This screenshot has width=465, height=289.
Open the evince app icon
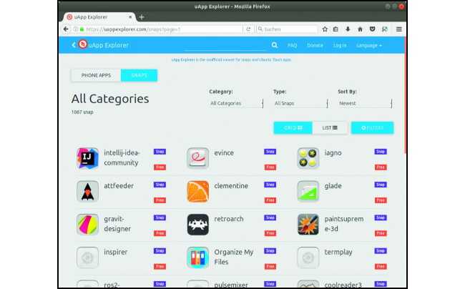(x=197, y=158)
